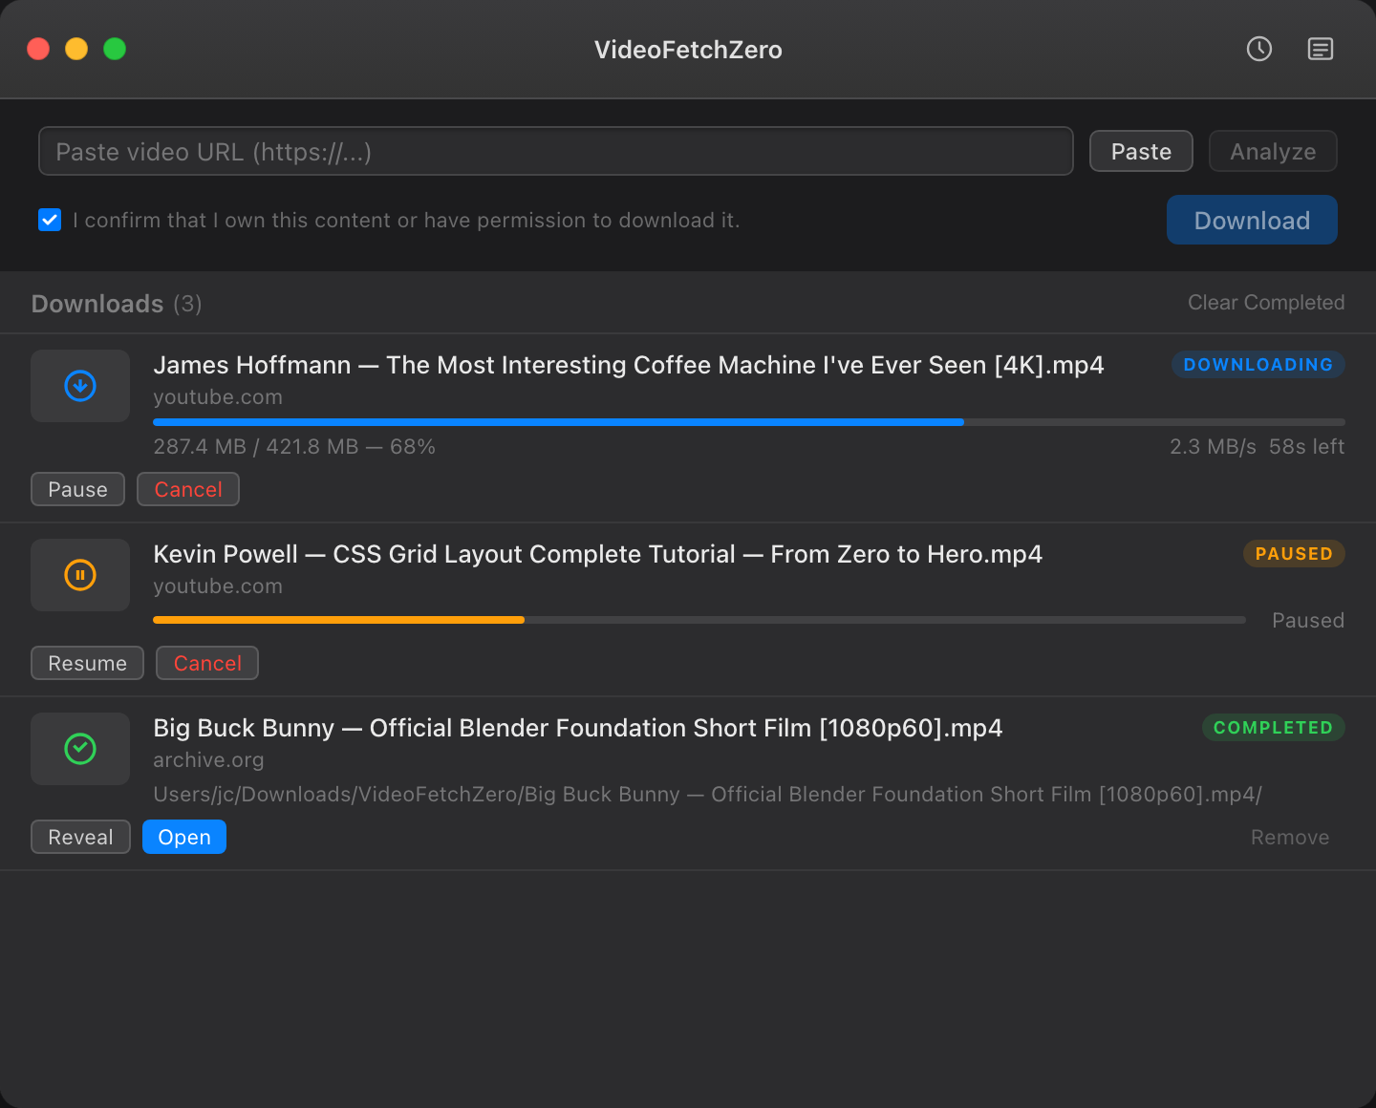Screen dimensions: 1376x1108
Task: Click the archive.org source text
Action: pyautogui.click(x=208, y=760)
